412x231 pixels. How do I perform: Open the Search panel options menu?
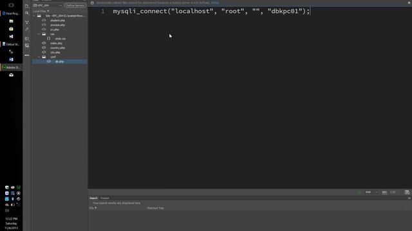pyautogui.click(x=409, y=198)
